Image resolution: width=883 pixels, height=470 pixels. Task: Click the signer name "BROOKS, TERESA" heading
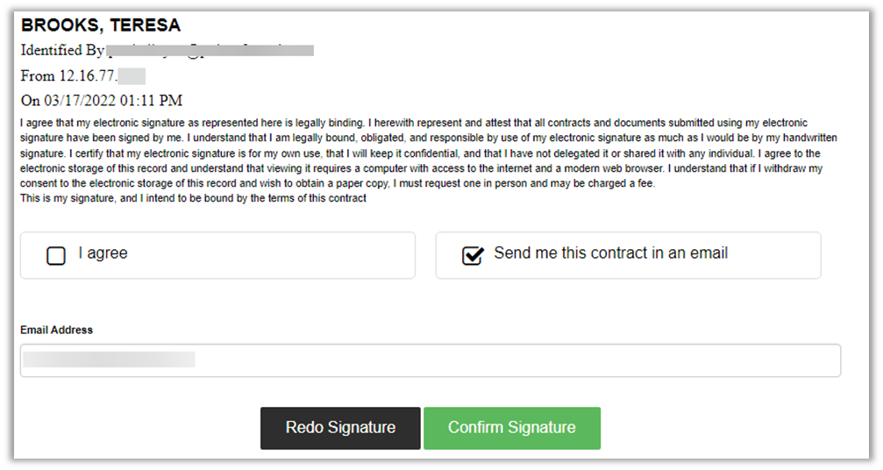(x=101, y=25)
